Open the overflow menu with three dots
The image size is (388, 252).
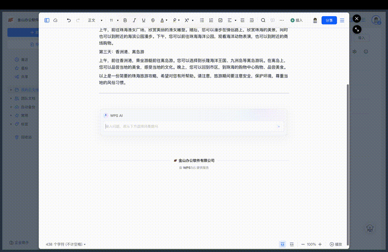(282, 20)
